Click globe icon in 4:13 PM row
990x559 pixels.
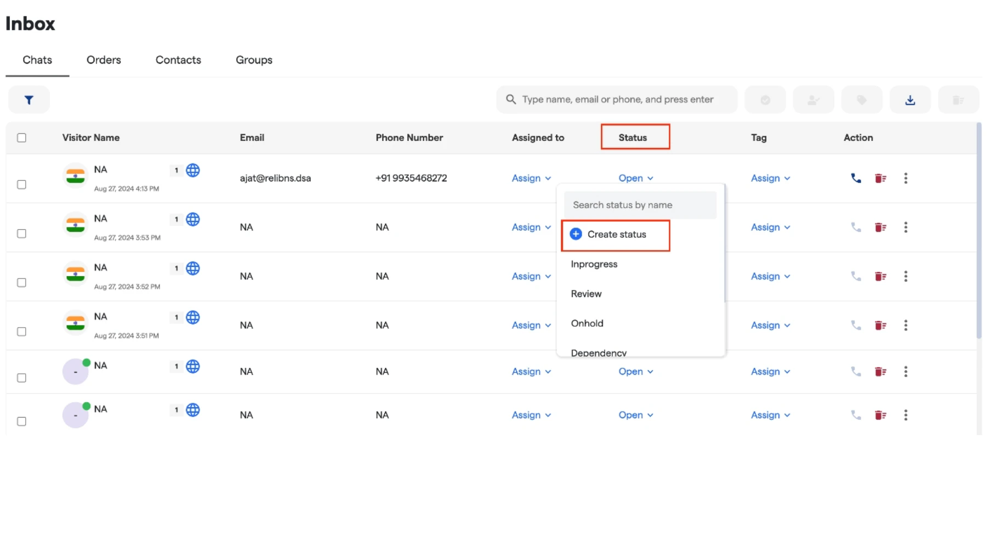192,170
